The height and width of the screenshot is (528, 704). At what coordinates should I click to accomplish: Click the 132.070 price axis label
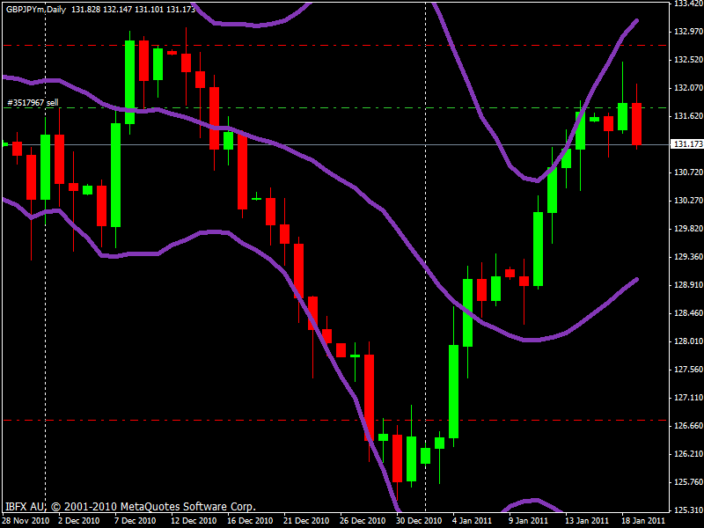689,87
